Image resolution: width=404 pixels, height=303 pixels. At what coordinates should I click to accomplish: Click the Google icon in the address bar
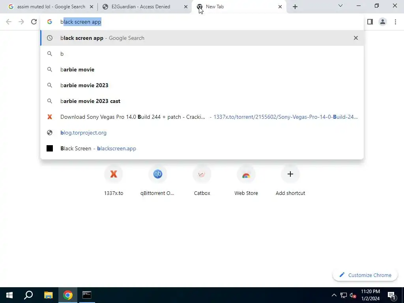[x=49, y=22]
